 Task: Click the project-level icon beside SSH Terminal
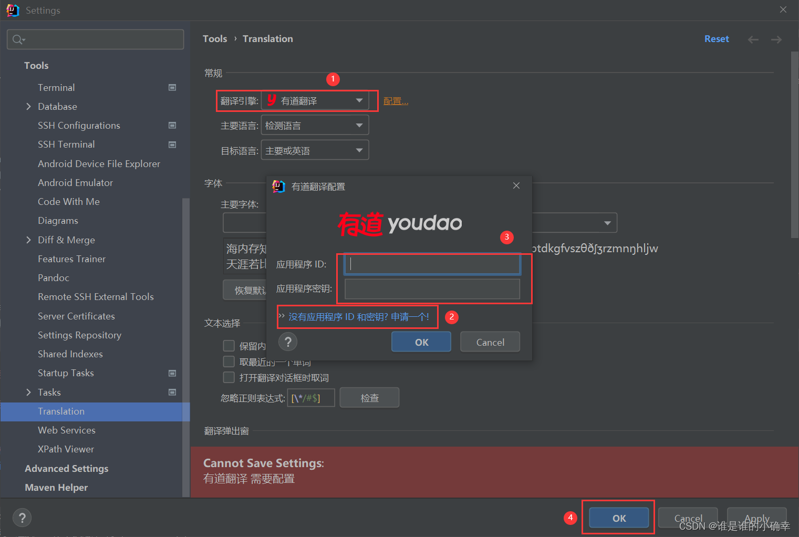(172, 144)
